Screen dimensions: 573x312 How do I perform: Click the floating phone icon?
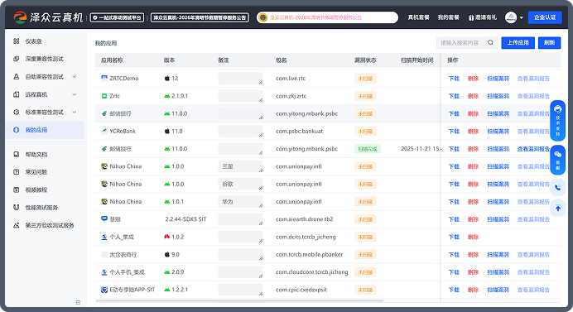[557, 187]
